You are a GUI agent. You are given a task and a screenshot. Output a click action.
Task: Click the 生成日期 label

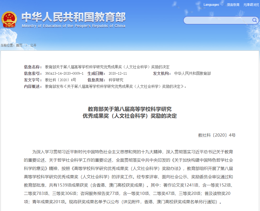[96, 73]
